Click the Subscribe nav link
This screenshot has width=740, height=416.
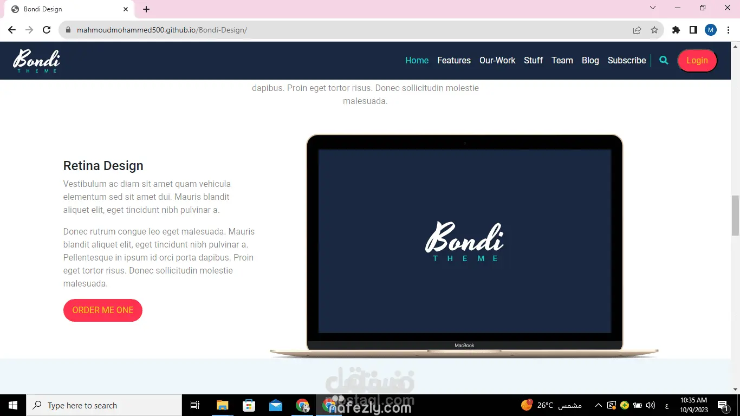pos(627,60)
